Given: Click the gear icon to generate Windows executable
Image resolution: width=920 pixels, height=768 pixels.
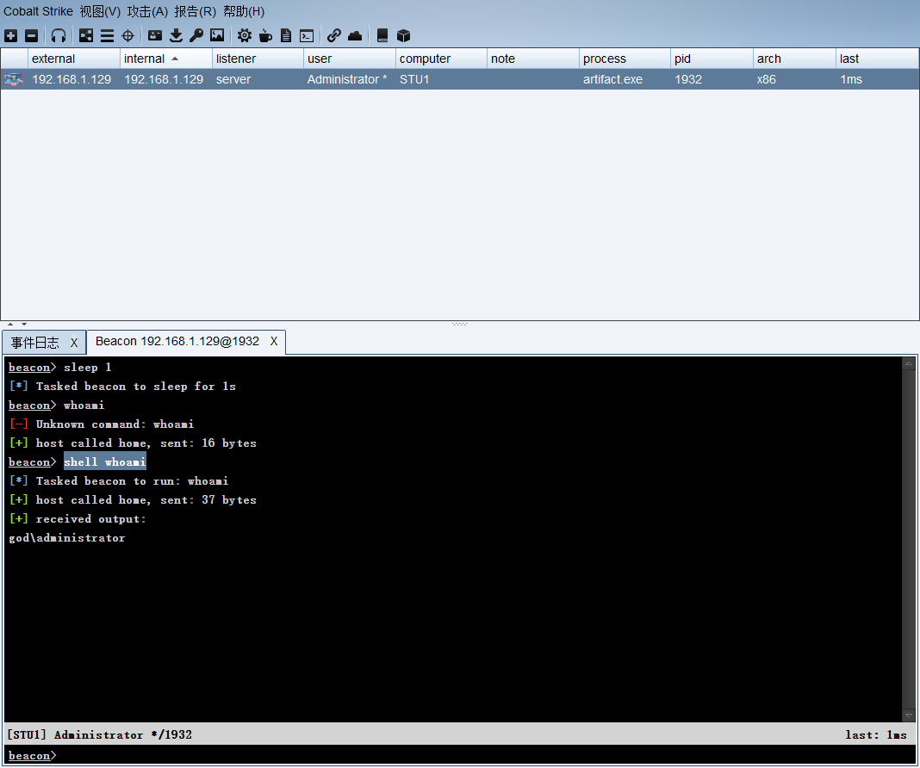Looking at the screenshot, I should (245, 36).
